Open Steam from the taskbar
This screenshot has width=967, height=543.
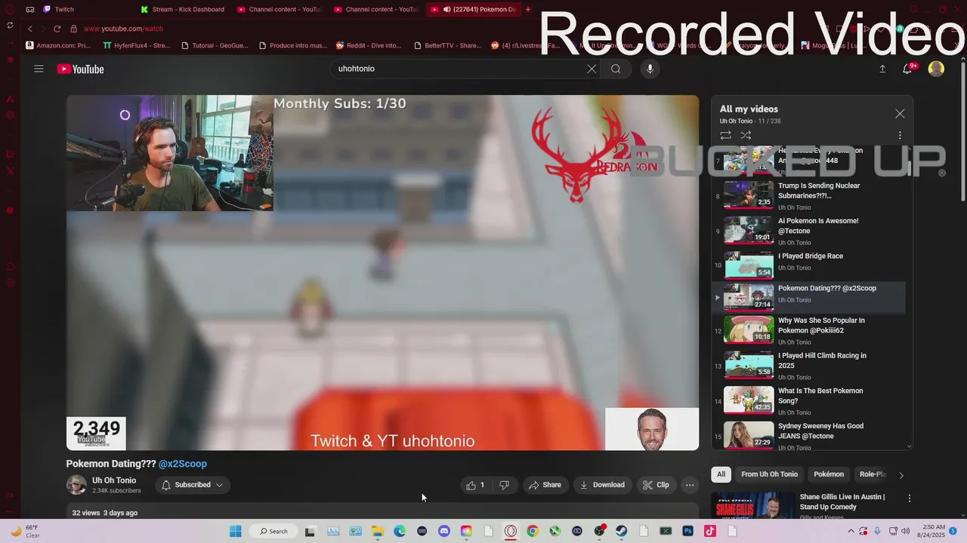(621, 531)
